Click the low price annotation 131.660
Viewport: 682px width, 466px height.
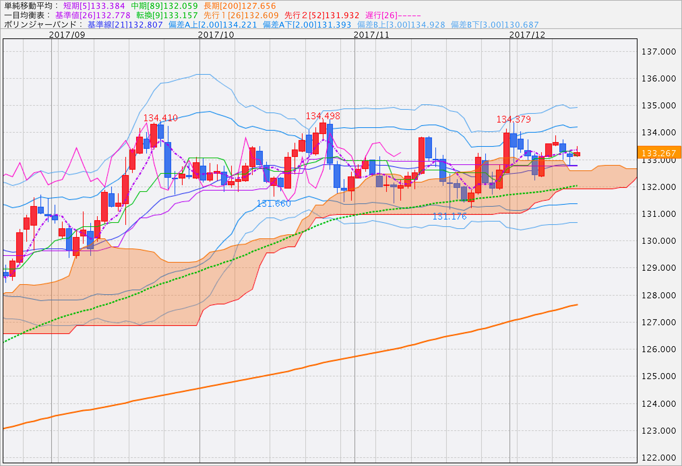click(x=274, y=203)
